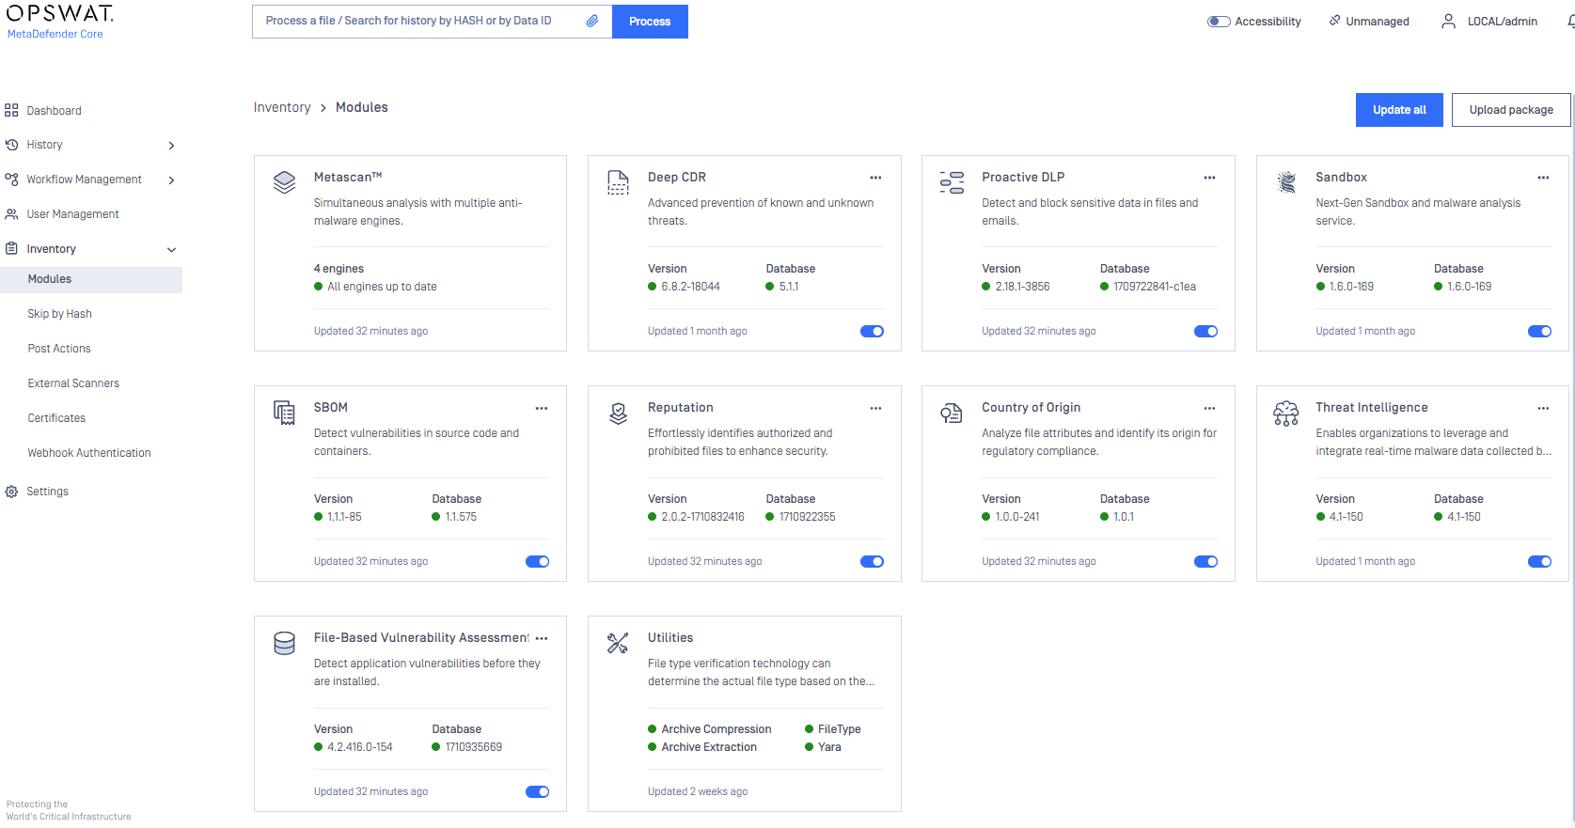Select the Modules sidebar item
Image resolution: width=1575 pixels, height=828 pixels.
(x=91, y=279)
